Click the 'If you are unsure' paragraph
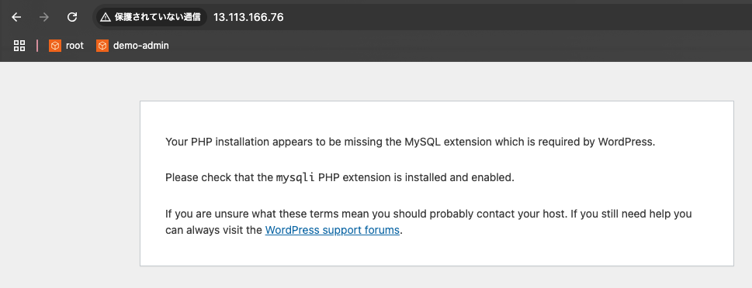This screenshot has width=752, height=288. [x=428, y=222]
